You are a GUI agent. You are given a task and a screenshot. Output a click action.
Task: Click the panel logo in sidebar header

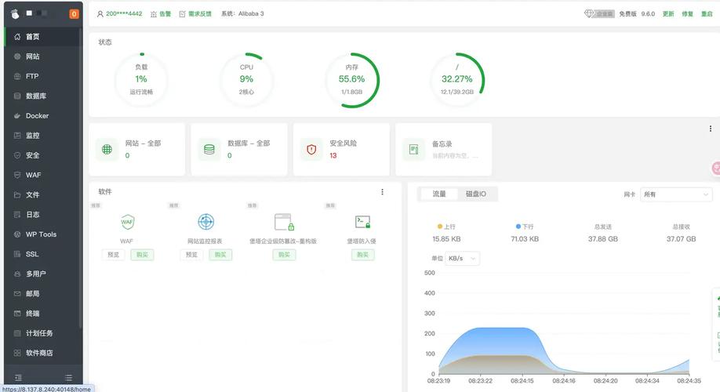click(15, 14)
